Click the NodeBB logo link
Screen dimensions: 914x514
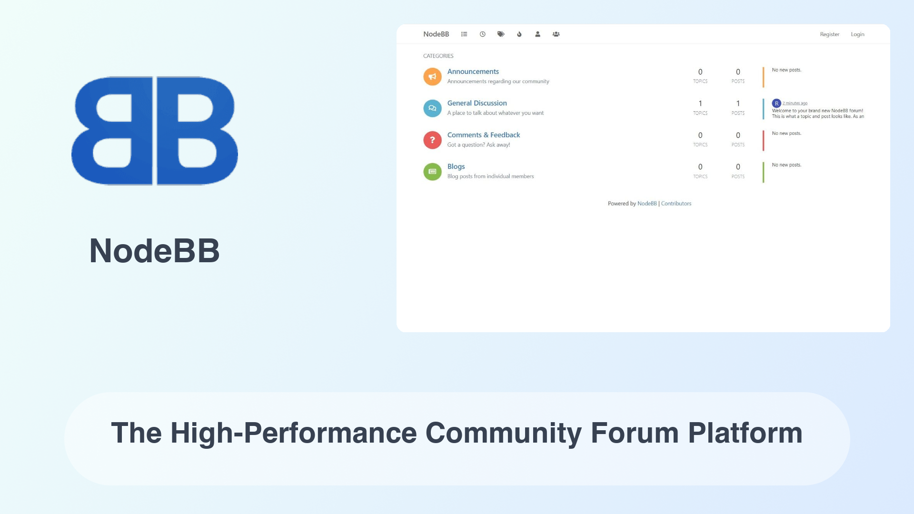pos(436,34)
